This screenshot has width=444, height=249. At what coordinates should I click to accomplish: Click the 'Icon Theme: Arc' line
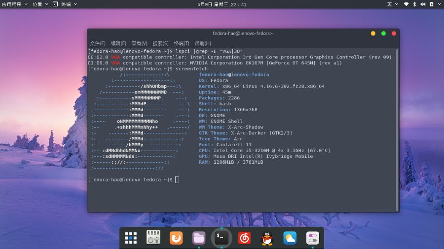pyautogui.click(x=221, y=139)
